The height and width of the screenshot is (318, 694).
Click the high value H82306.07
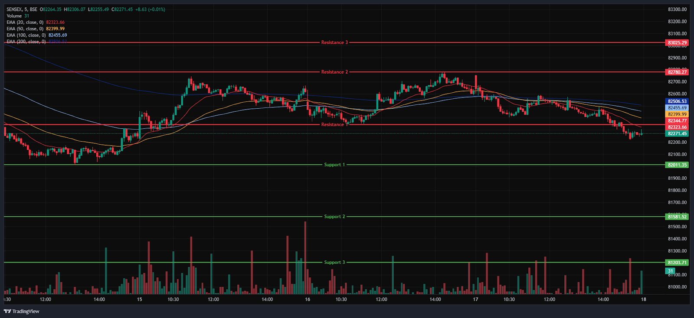point(75,10)
